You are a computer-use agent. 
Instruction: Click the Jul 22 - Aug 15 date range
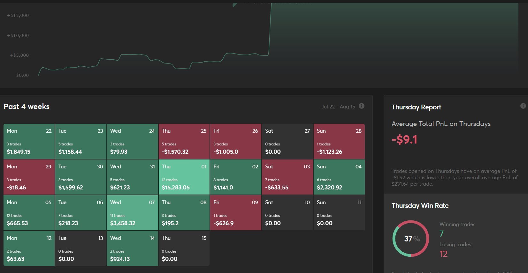click(x=338, y=107)
